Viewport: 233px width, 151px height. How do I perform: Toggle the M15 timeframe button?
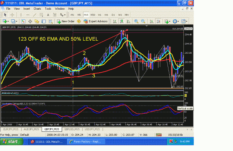(x=86, y=15)
